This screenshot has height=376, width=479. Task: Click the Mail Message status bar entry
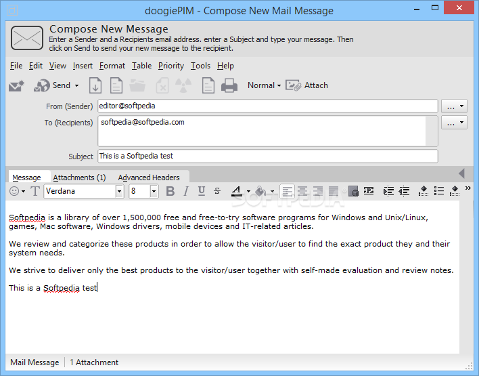[x=35, y=362]
